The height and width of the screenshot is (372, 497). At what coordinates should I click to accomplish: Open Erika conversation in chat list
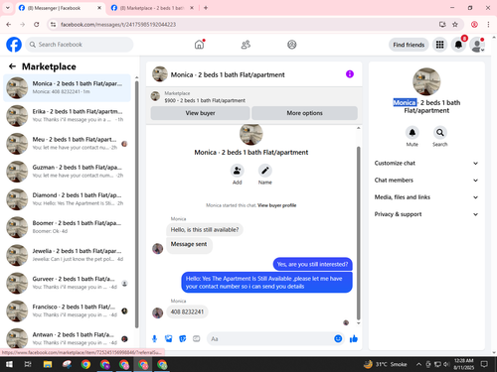(67, 115)
